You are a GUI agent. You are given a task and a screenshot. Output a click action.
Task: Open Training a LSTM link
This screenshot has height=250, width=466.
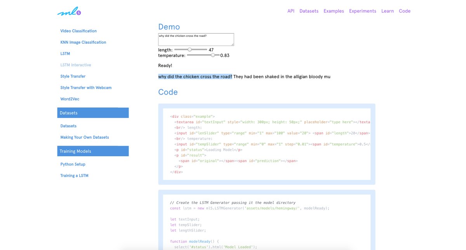pyautogui.click(x=74, y=176)
